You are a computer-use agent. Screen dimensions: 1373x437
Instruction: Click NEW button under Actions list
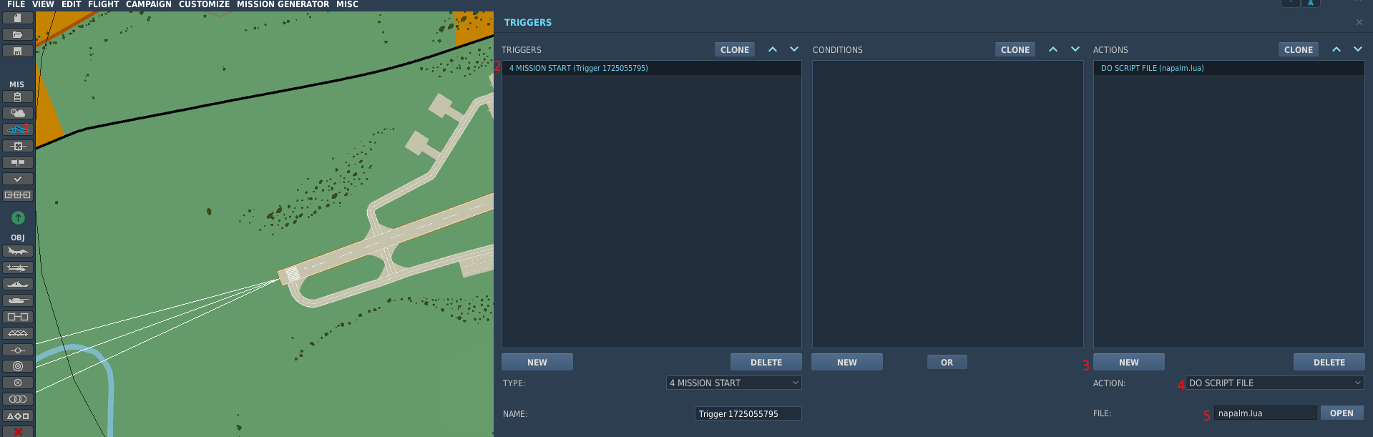coord(1128,363)
